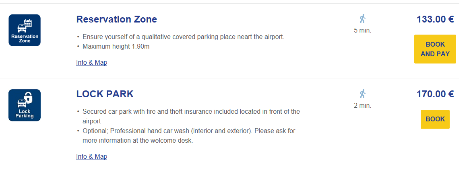The width and height of the screenshot is (469, 172).
Task: Click the walking figure above 2 min.
Action: tap(362, 94)
